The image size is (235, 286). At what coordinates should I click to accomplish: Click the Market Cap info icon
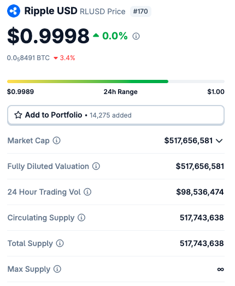pyautogui.click(x=57, y=141)
